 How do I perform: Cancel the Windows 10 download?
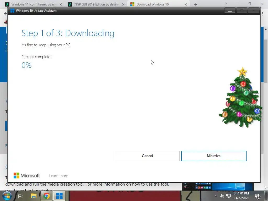click(147, 156)
